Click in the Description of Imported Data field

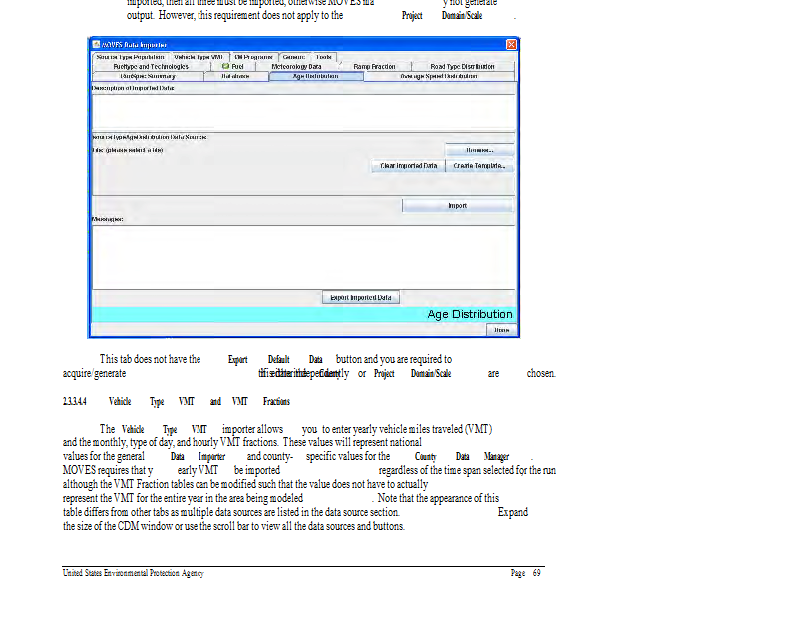pos(302,111)
